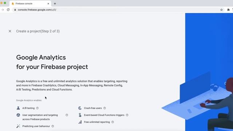233x131 pixels.
Task: Click the Crash-free users label
Action: click(x=93, y=108)
